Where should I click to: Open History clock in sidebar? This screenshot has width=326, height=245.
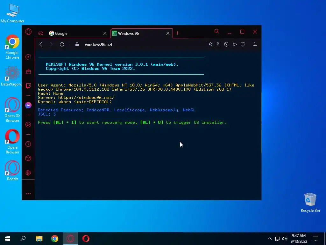(x=28, y=144)
